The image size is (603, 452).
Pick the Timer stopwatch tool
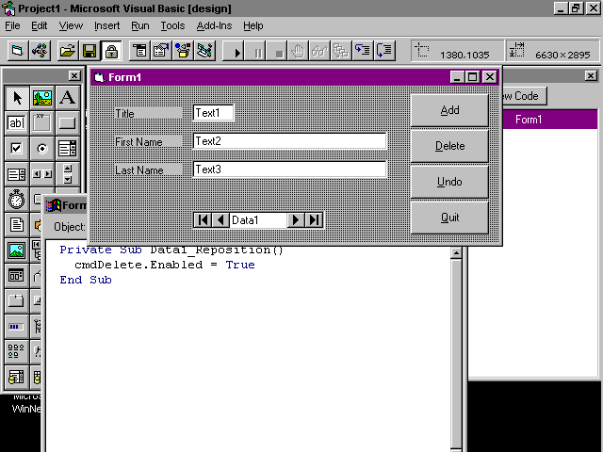(x=16, y=200)
